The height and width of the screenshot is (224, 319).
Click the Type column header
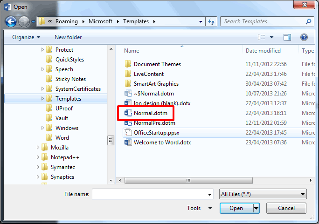pos(308,51)
